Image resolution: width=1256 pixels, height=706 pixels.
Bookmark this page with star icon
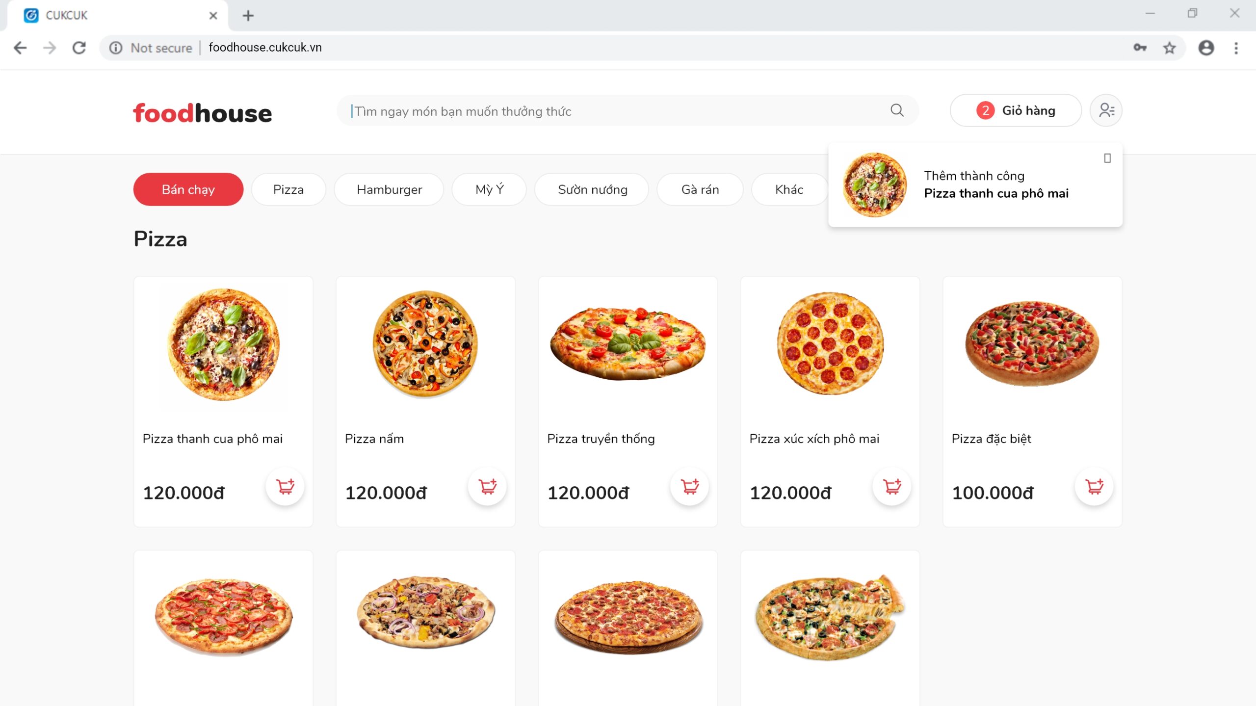coord(1170,48)
